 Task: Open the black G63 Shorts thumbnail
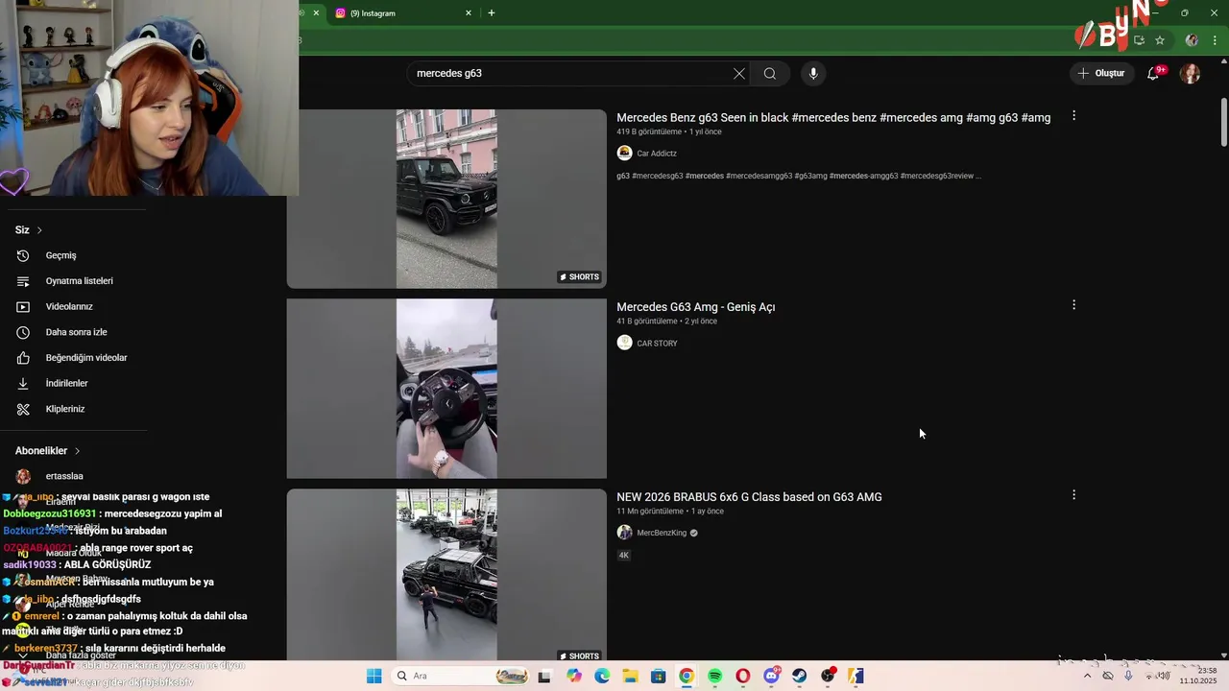click(446, 199)
